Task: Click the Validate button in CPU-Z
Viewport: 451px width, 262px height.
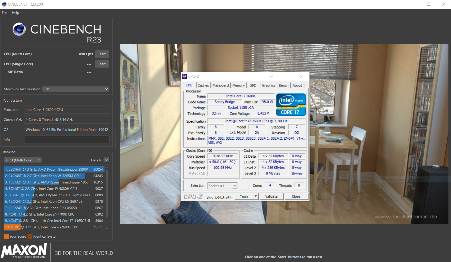Action: pos(271,197)
